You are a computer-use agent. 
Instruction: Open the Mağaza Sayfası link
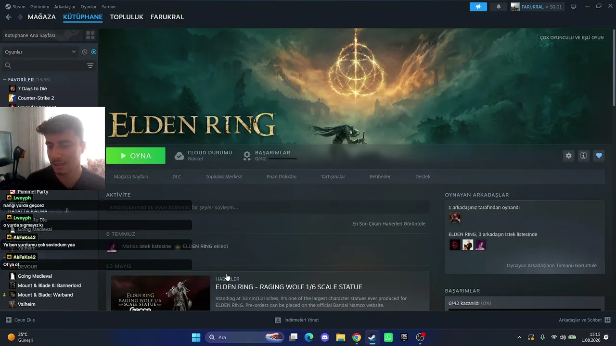pos(131,177)
